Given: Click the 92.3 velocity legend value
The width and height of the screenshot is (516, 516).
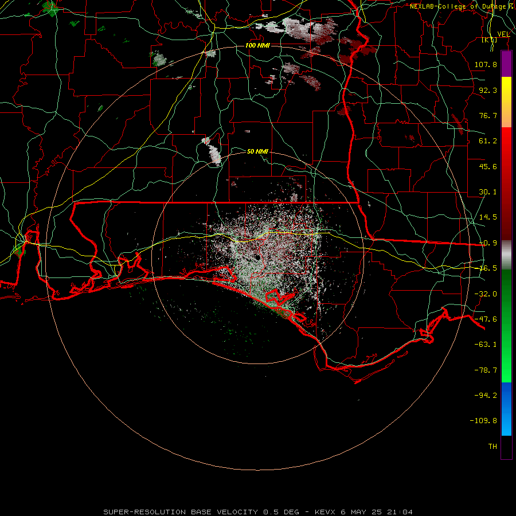Looking at the screenshot, I should point(488,90).
